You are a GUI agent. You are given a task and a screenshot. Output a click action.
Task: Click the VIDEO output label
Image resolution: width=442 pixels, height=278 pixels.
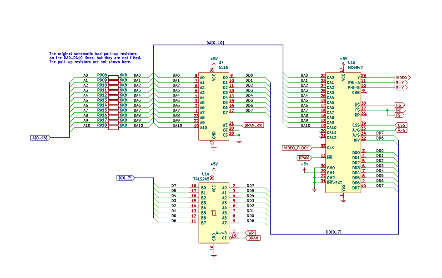[402, 78]
